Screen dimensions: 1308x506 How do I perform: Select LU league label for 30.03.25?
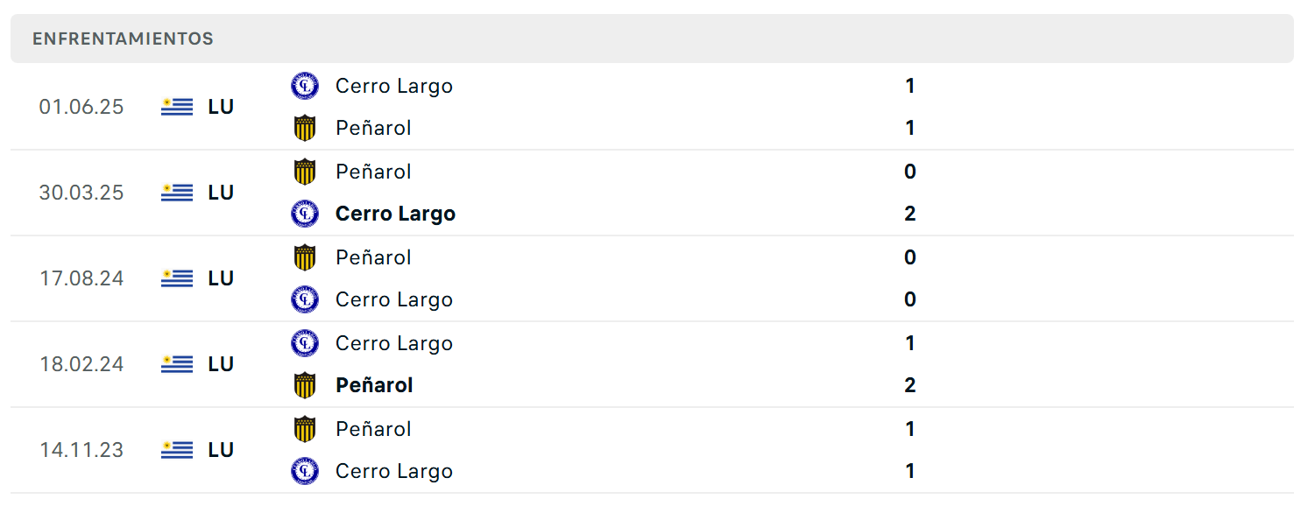tap(221, 193)
